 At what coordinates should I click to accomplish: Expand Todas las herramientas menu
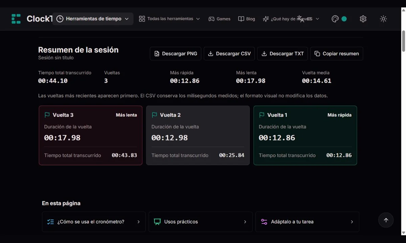170,19
